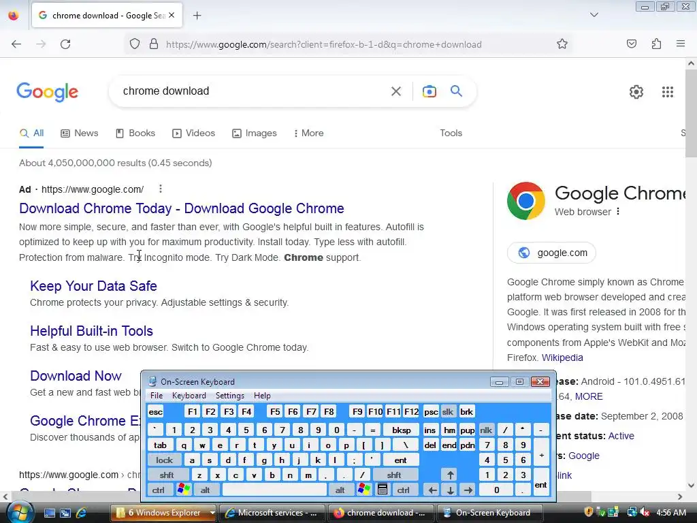The image size is (697, 523).
Task: Click the Show Desktop quick launch icon
Action: point(49,513)
